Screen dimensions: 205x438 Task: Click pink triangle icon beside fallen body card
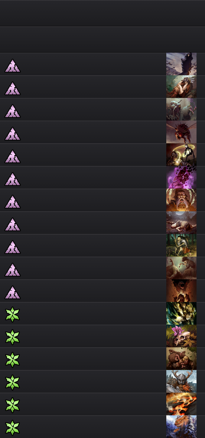(x=12, y=224)
